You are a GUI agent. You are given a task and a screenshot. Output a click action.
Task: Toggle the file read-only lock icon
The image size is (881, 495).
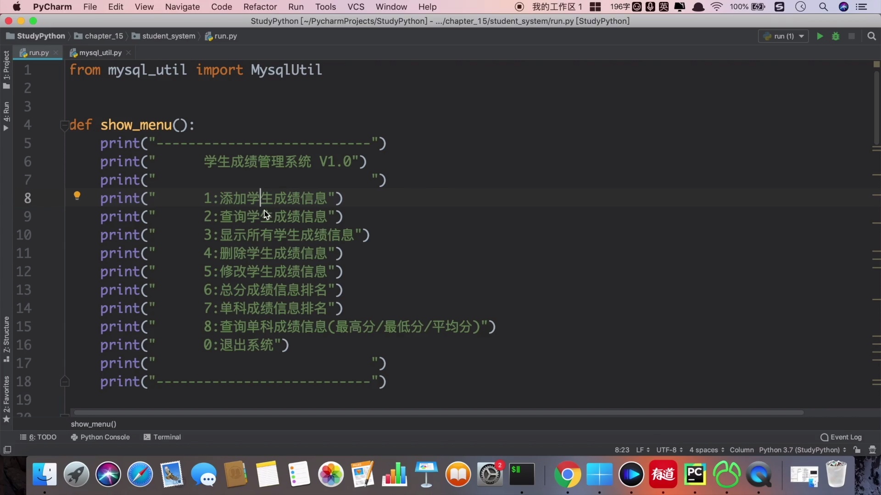[x=857, y=450]
